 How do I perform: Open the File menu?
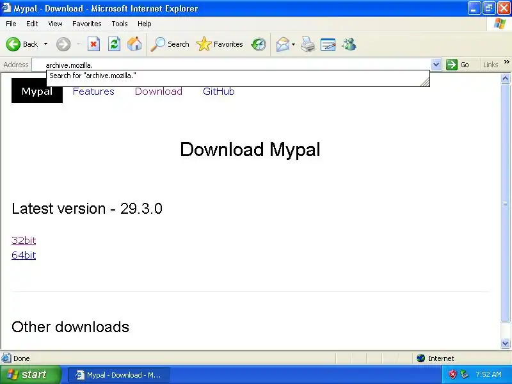11,24
